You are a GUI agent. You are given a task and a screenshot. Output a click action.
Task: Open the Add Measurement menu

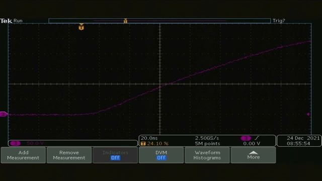point(23,155)
